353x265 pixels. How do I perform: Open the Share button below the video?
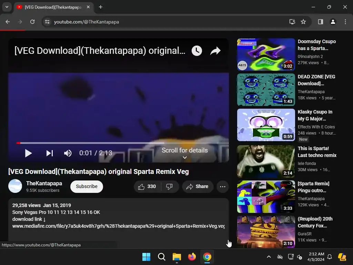point(198,187)
